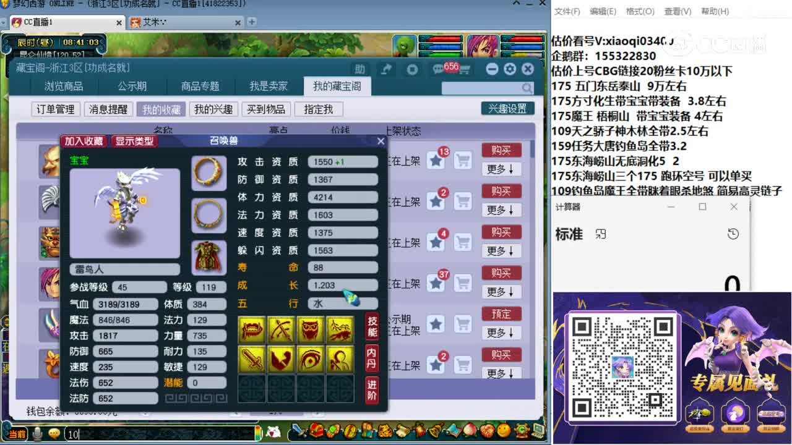The height and width of the screenshot is (445, 792).
Task: Expand 更多 in the 4-favorites row
Action: point(501,251)
